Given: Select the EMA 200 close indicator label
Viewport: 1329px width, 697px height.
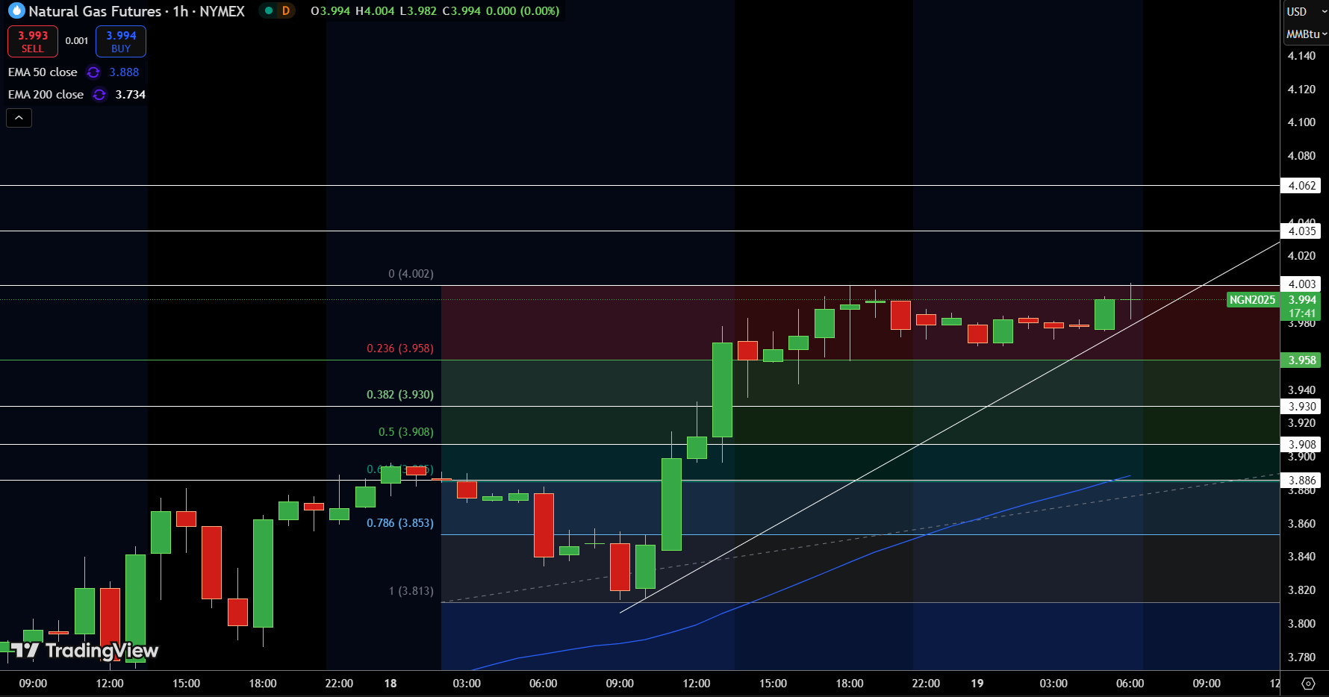Looking at the screenshot, I should click(46, 95).
